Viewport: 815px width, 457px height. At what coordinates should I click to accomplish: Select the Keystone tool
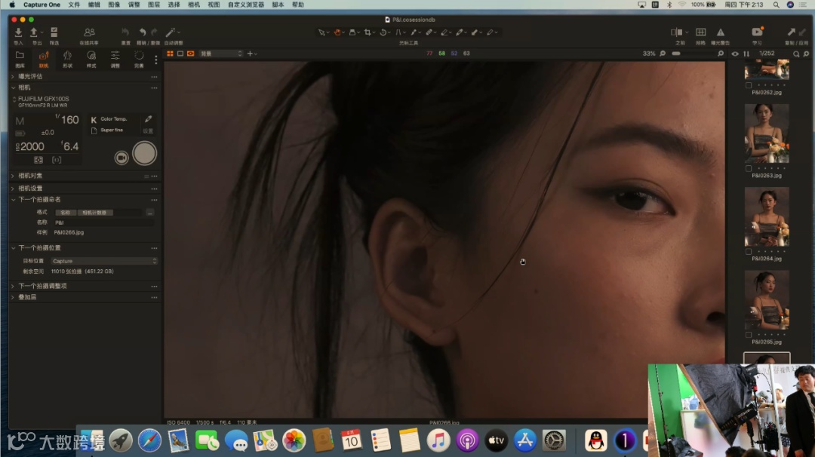pyautogui.click(x=398, y=32)
